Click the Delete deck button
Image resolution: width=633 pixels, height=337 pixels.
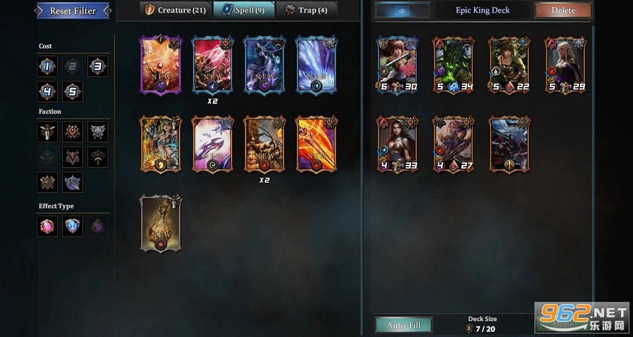(x=563, y=11)
